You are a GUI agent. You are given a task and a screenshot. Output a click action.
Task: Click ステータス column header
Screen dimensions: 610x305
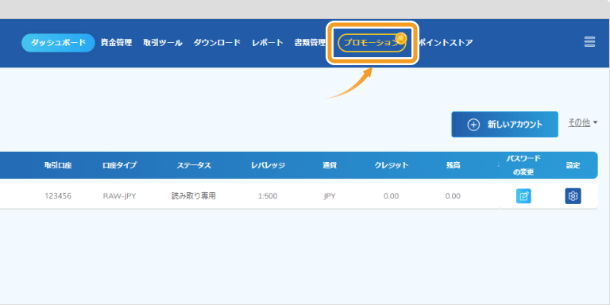click(193, 165)
